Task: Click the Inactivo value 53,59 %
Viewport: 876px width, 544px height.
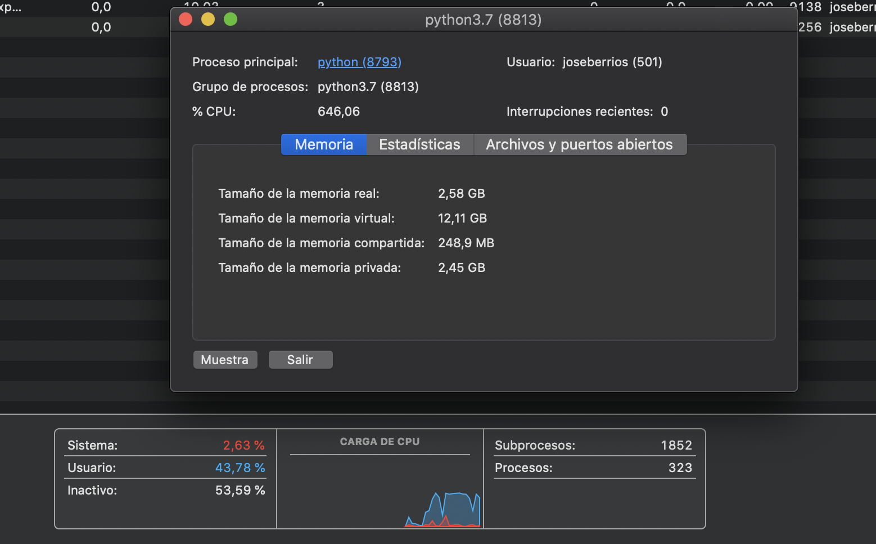Action: pyautogui.click(x=241, y=490)
